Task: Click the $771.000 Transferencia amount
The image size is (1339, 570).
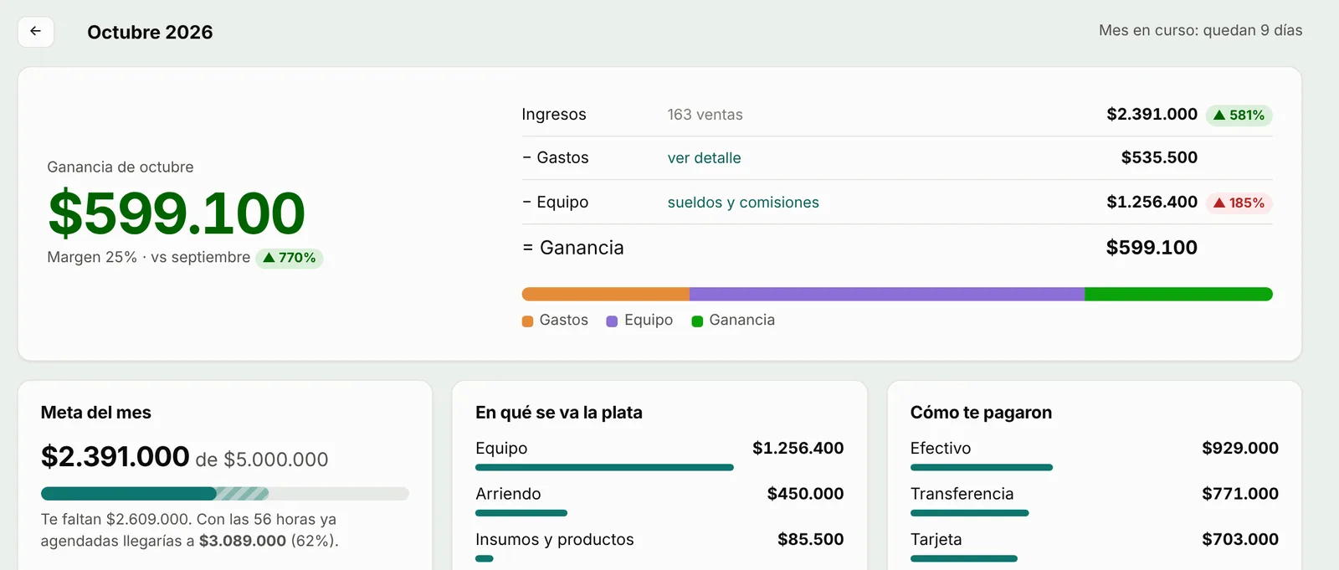Action: tap(1240, 494)
